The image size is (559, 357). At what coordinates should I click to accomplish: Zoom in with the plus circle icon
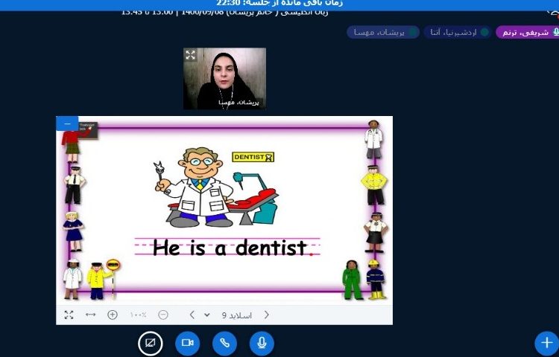(113, 315)
